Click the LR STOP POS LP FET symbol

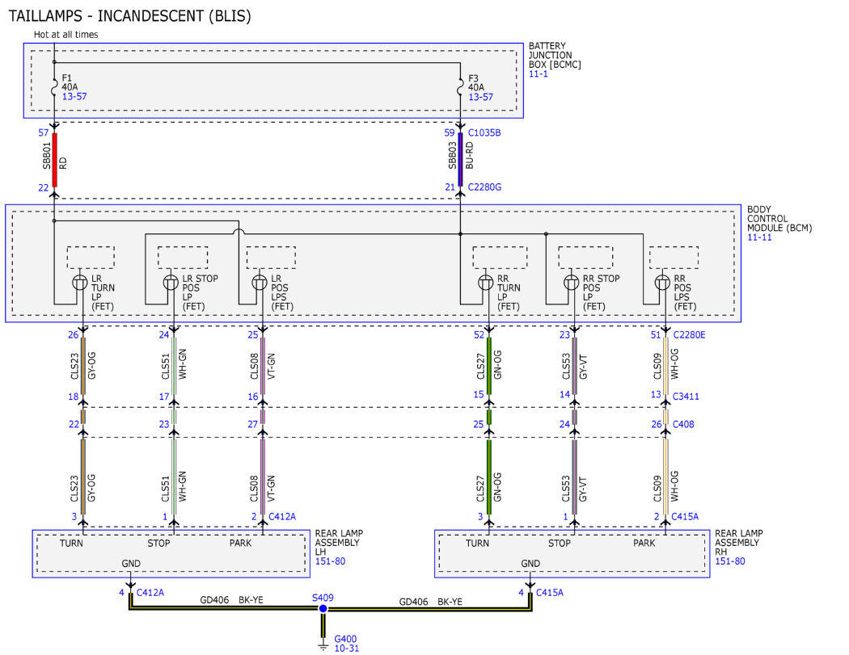(171, 283)
